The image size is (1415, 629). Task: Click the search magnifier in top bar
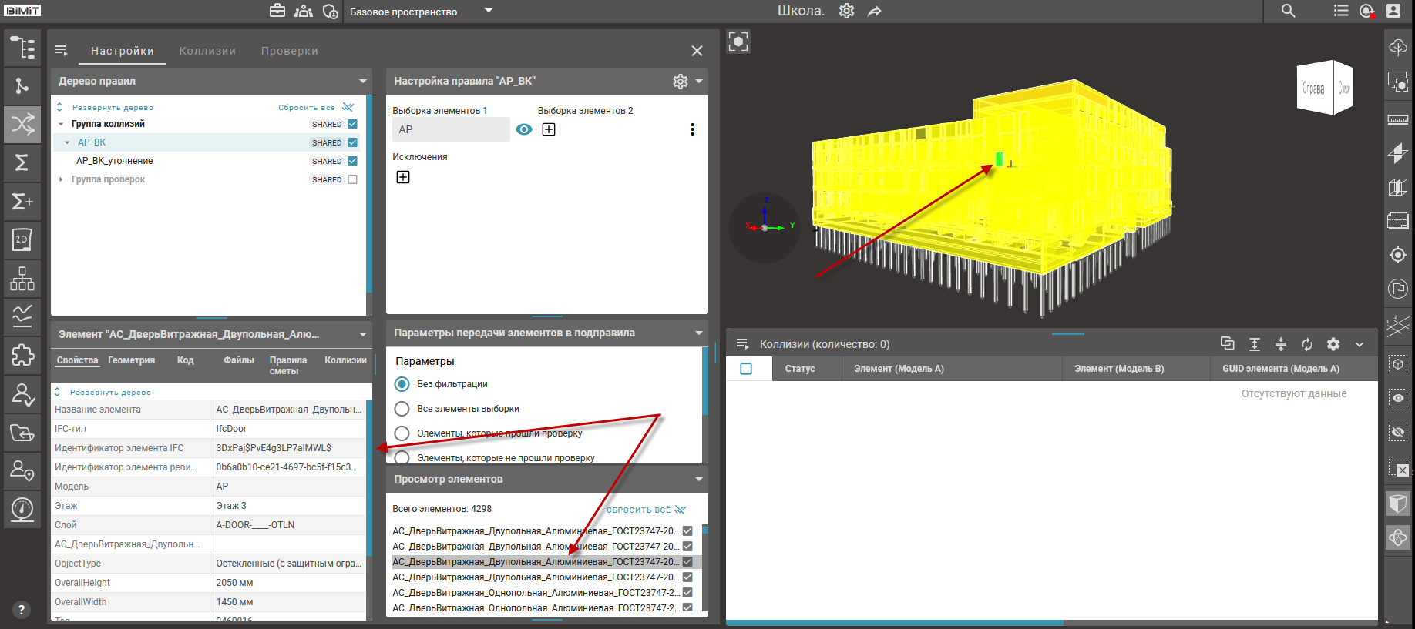click(x=1288, y=11)
